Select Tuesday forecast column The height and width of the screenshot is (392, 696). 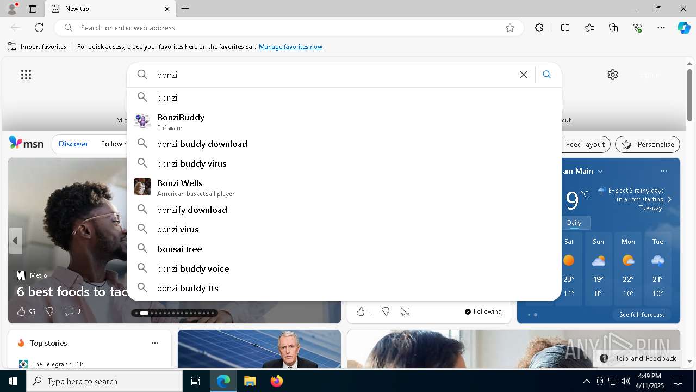pyautogui.click(x=658, y=269)
